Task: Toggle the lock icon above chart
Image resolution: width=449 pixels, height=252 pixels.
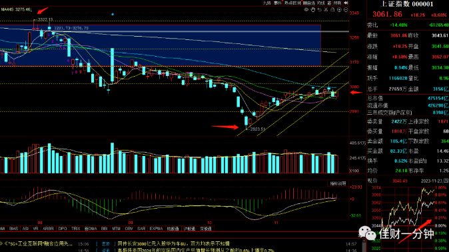Action: point(332,10)
